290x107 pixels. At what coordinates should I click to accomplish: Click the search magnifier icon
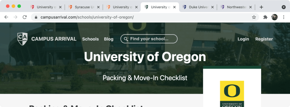[126, 39]
